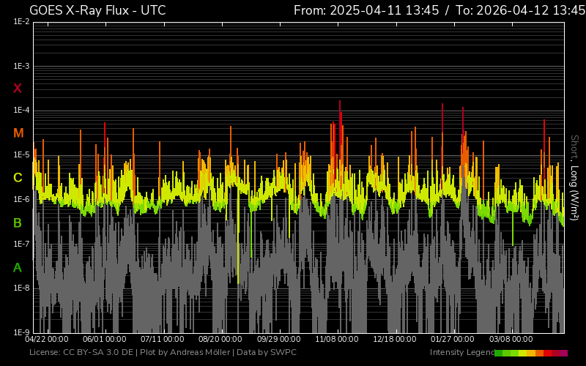586x366 pixels.
Task: Click the yellow C flare class label
Action: coord(18,178)
